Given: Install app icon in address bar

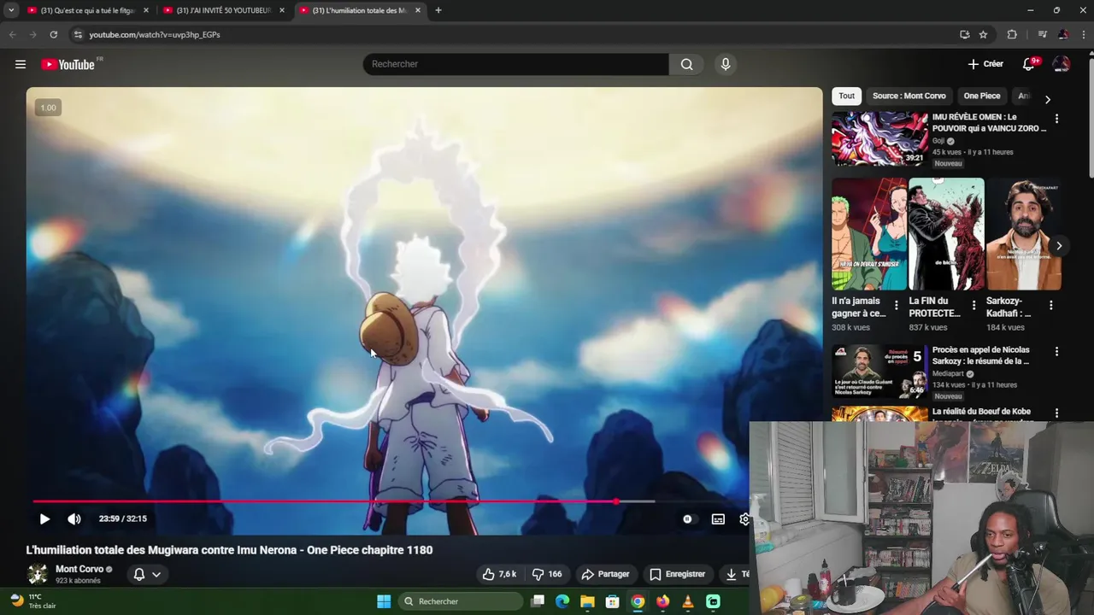Looking at the screenshot, I should point(964,34).
